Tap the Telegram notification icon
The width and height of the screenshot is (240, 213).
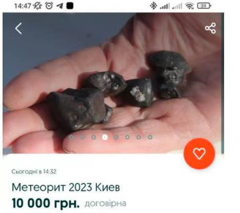point(60,6)
